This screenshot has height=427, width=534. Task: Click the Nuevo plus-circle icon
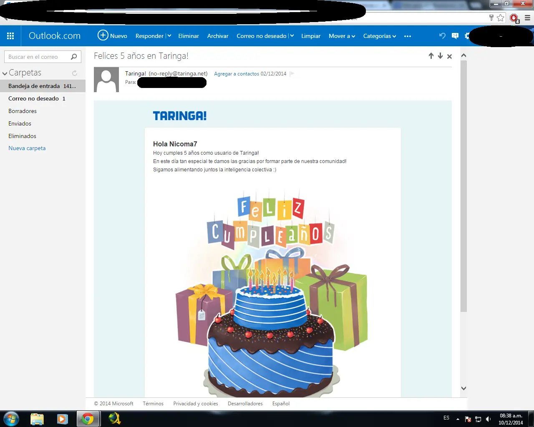coord(103,35)
